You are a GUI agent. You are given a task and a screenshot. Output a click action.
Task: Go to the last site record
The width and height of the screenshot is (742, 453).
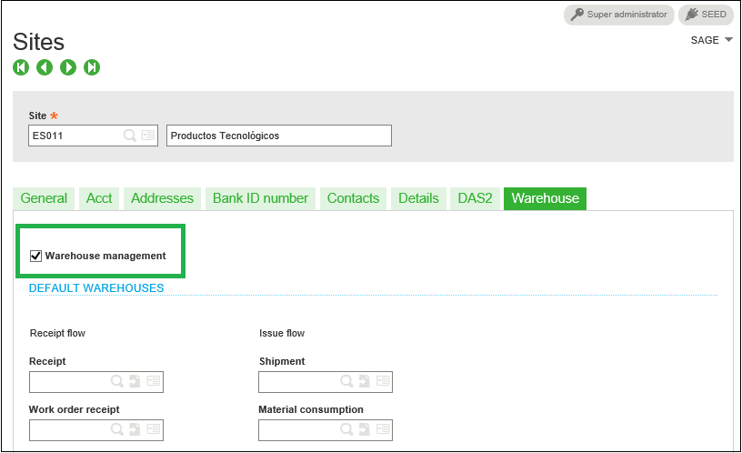tap(92, 67)
